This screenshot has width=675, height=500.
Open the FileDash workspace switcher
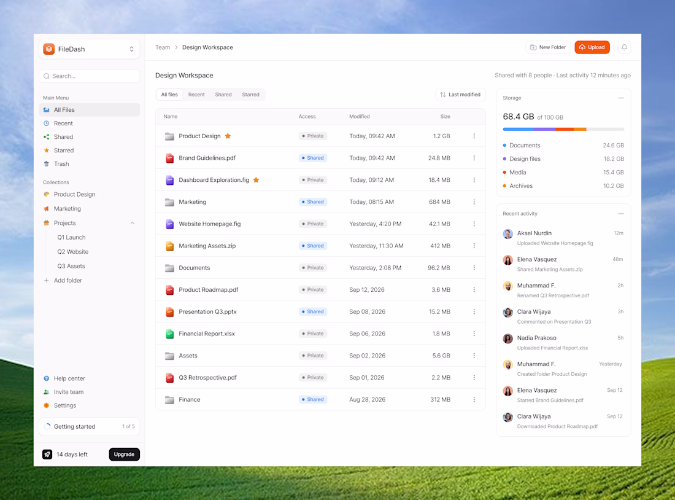click(x=90, y=49)
